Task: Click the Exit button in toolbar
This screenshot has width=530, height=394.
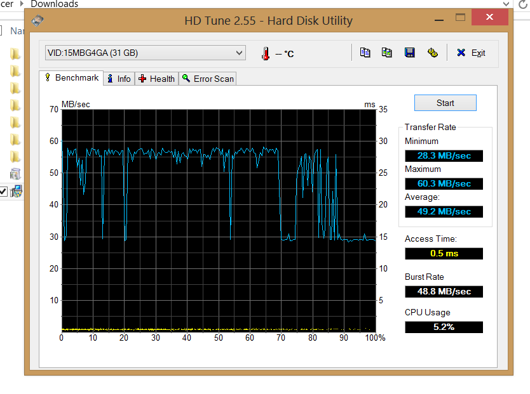Action: 471,53
